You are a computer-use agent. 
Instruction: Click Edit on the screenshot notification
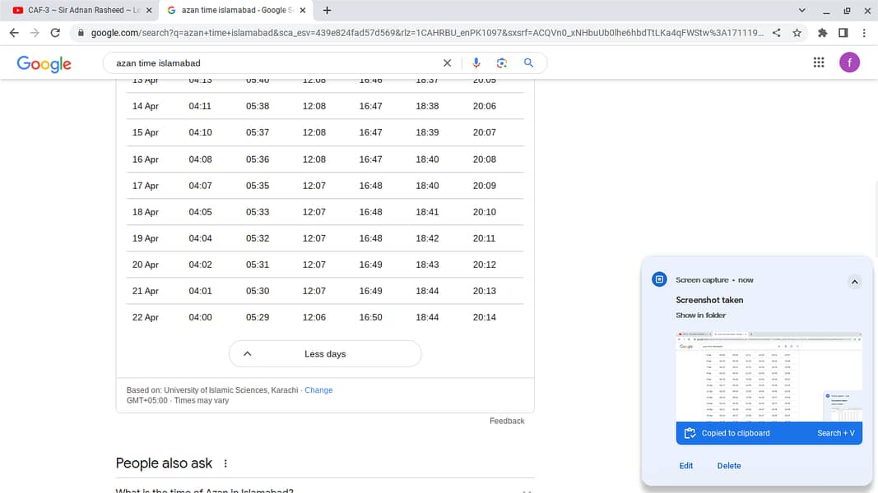point(685,466)
